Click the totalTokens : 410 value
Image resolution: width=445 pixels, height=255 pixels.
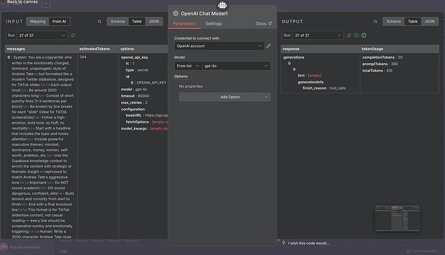point(377,71)
